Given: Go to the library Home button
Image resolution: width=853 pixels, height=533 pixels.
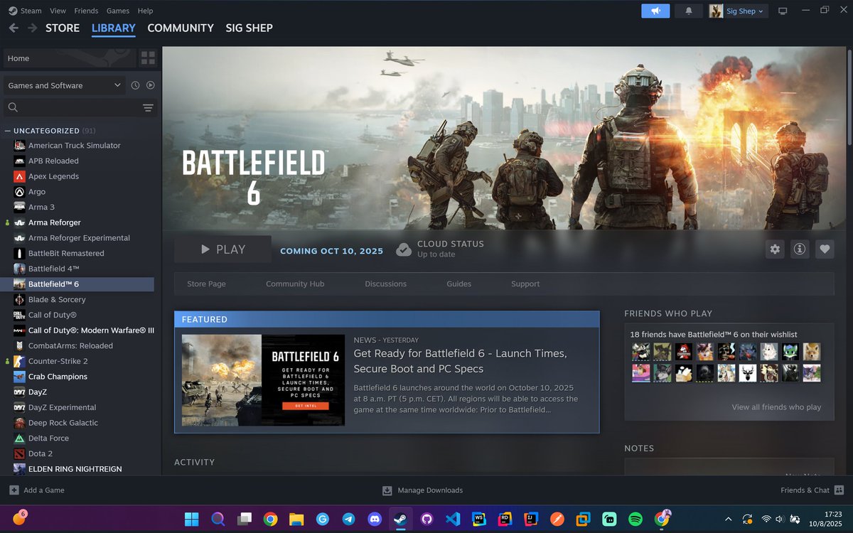Looking at the screenshot, I should coord(69,58).
